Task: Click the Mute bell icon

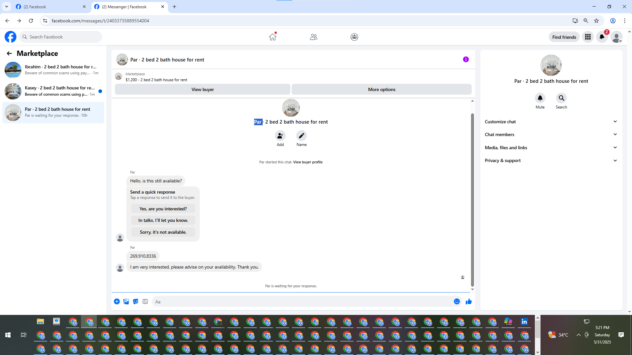Action: (540, 98)
